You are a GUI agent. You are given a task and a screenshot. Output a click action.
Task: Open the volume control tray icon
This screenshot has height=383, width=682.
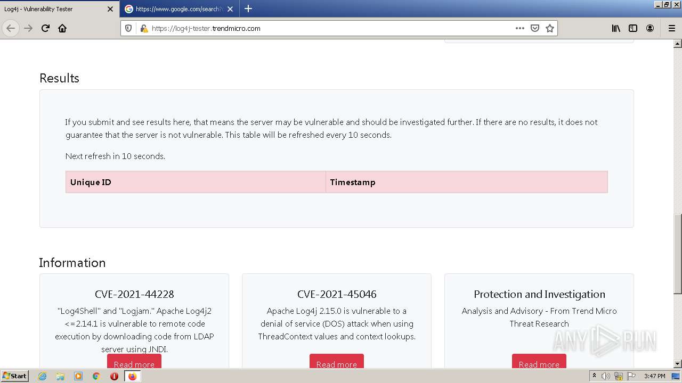606,376
